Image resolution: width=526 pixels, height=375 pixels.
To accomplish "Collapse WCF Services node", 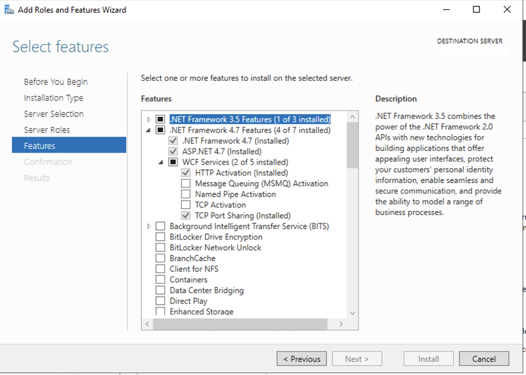I will [x=161, y=163].
